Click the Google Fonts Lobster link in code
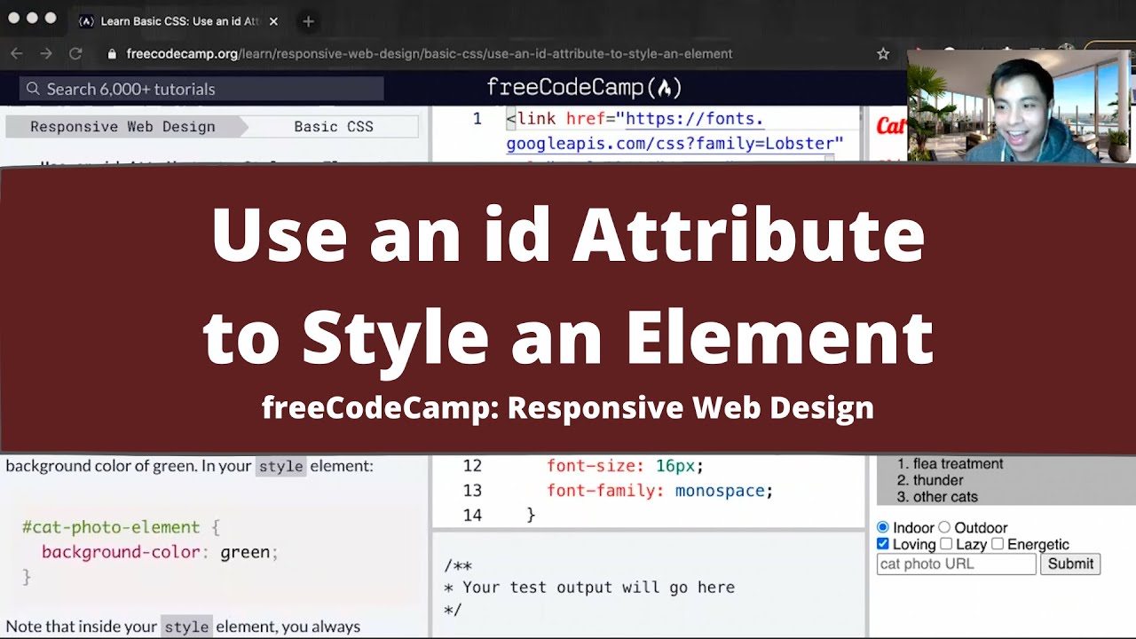This screenshot has height=639, width=1136. pyautogui.click(x=674, y=131)
